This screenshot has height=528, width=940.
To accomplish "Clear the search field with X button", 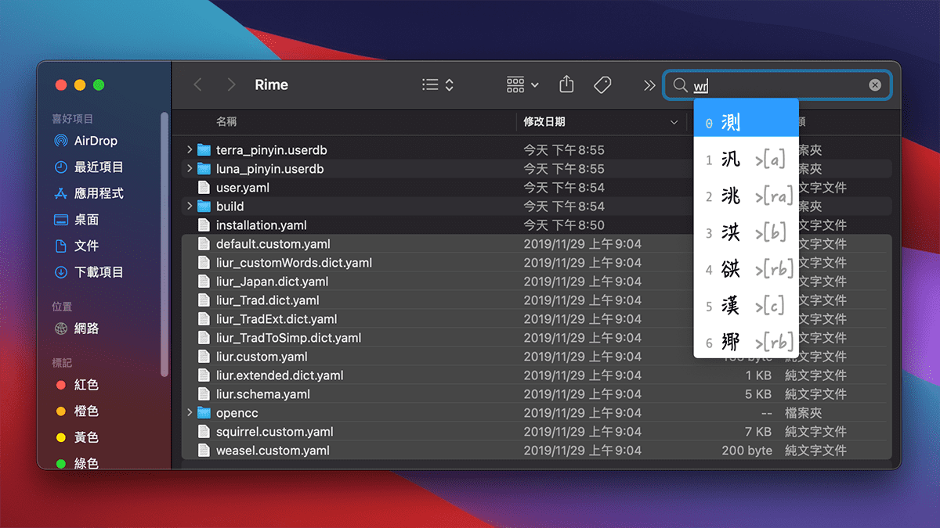I will (x=875, y=85).
